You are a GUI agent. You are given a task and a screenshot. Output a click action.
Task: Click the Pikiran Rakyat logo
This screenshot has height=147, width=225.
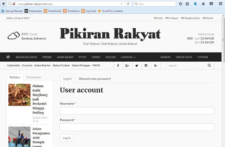click(110, 34)
